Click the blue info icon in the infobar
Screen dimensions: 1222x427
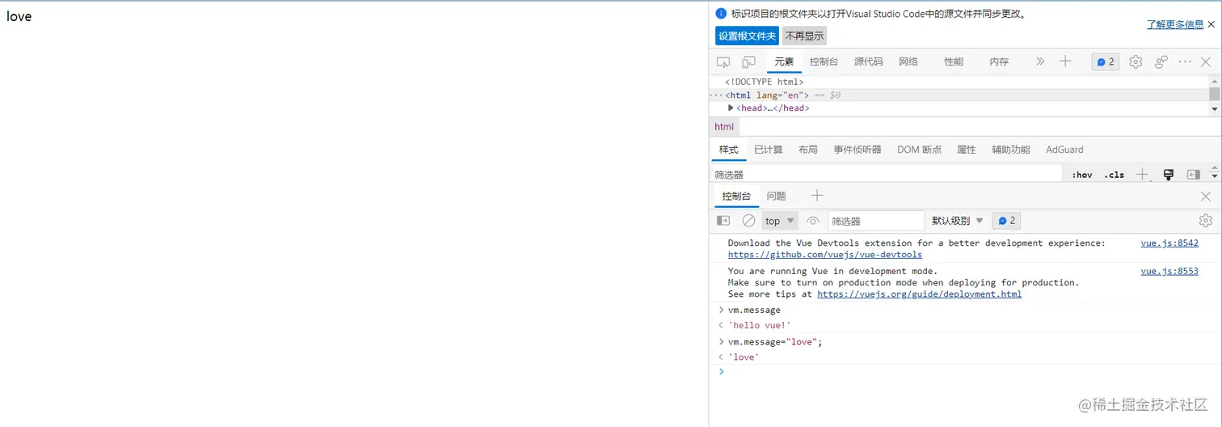[x=721, y=13]
